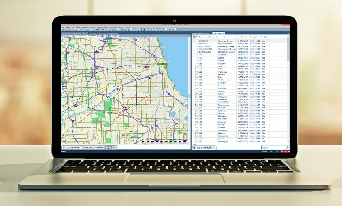
Task: Open the dropdown arrow in the locations panel header
Action: point(288,33)
